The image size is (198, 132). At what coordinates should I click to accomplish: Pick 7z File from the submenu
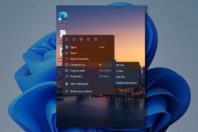127,71
